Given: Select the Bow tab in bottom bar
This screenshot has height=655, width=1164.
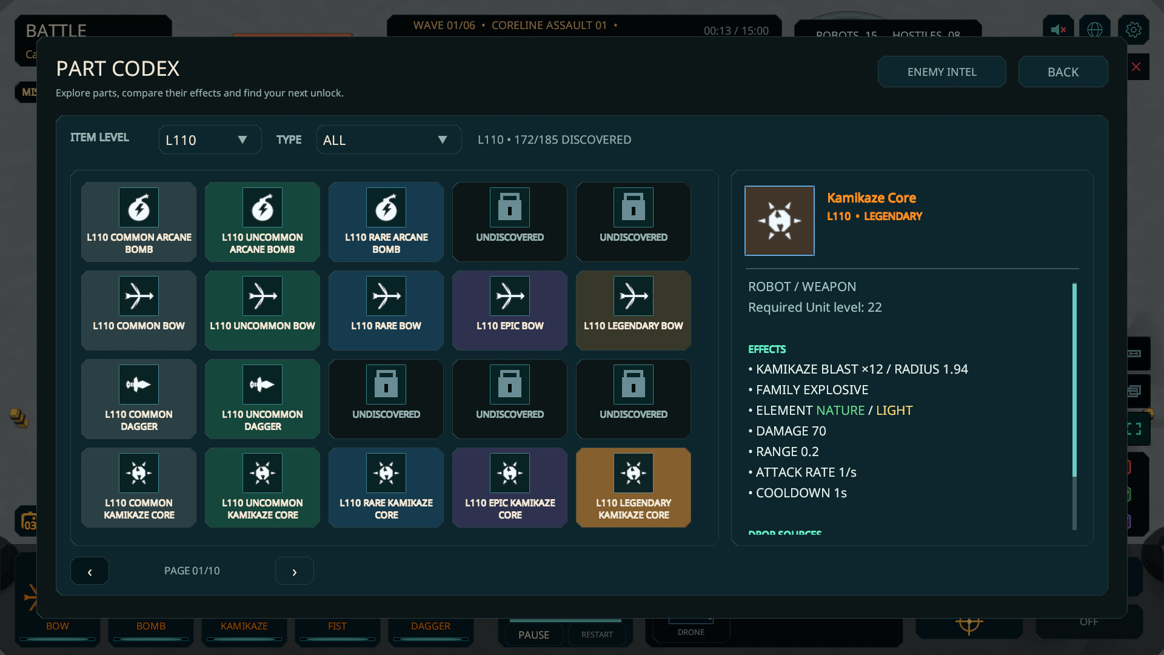Looking at the screenshot, I should point(58,631).
